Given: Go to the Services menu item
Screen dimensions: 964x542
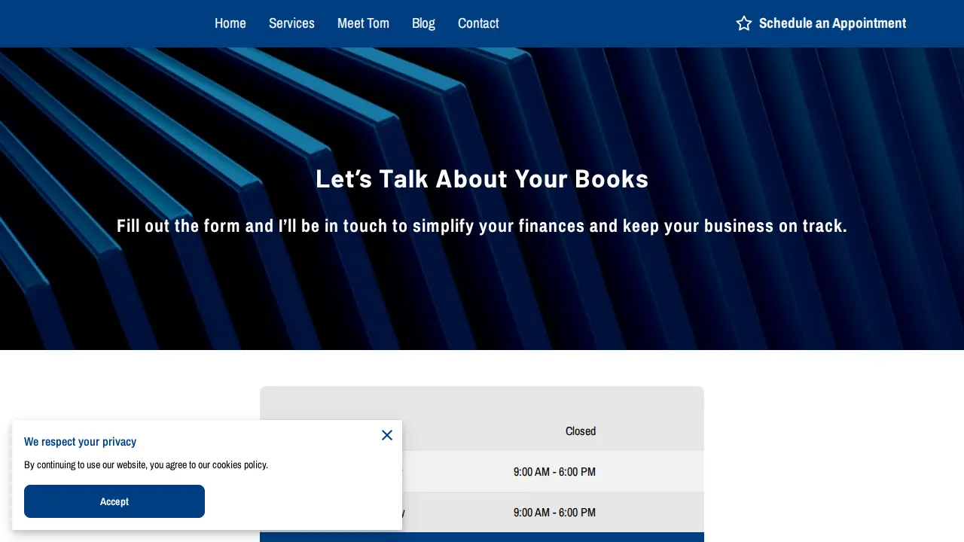Looking at the screenshot, I should click(291, 23).
